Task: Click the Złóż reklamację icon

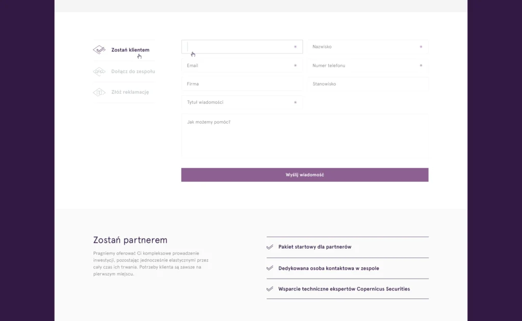Action: (x=99, y=92)
